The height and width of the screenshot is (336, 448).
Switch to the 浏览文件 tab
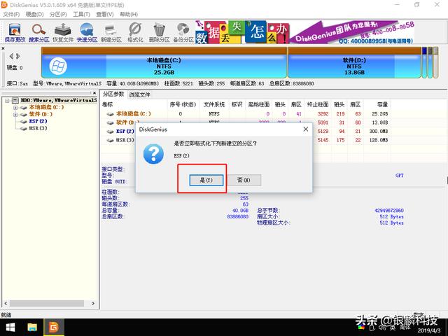[140, 95]
